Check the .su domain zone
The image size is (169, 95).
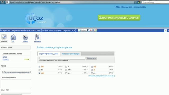(x=92, y=73)
